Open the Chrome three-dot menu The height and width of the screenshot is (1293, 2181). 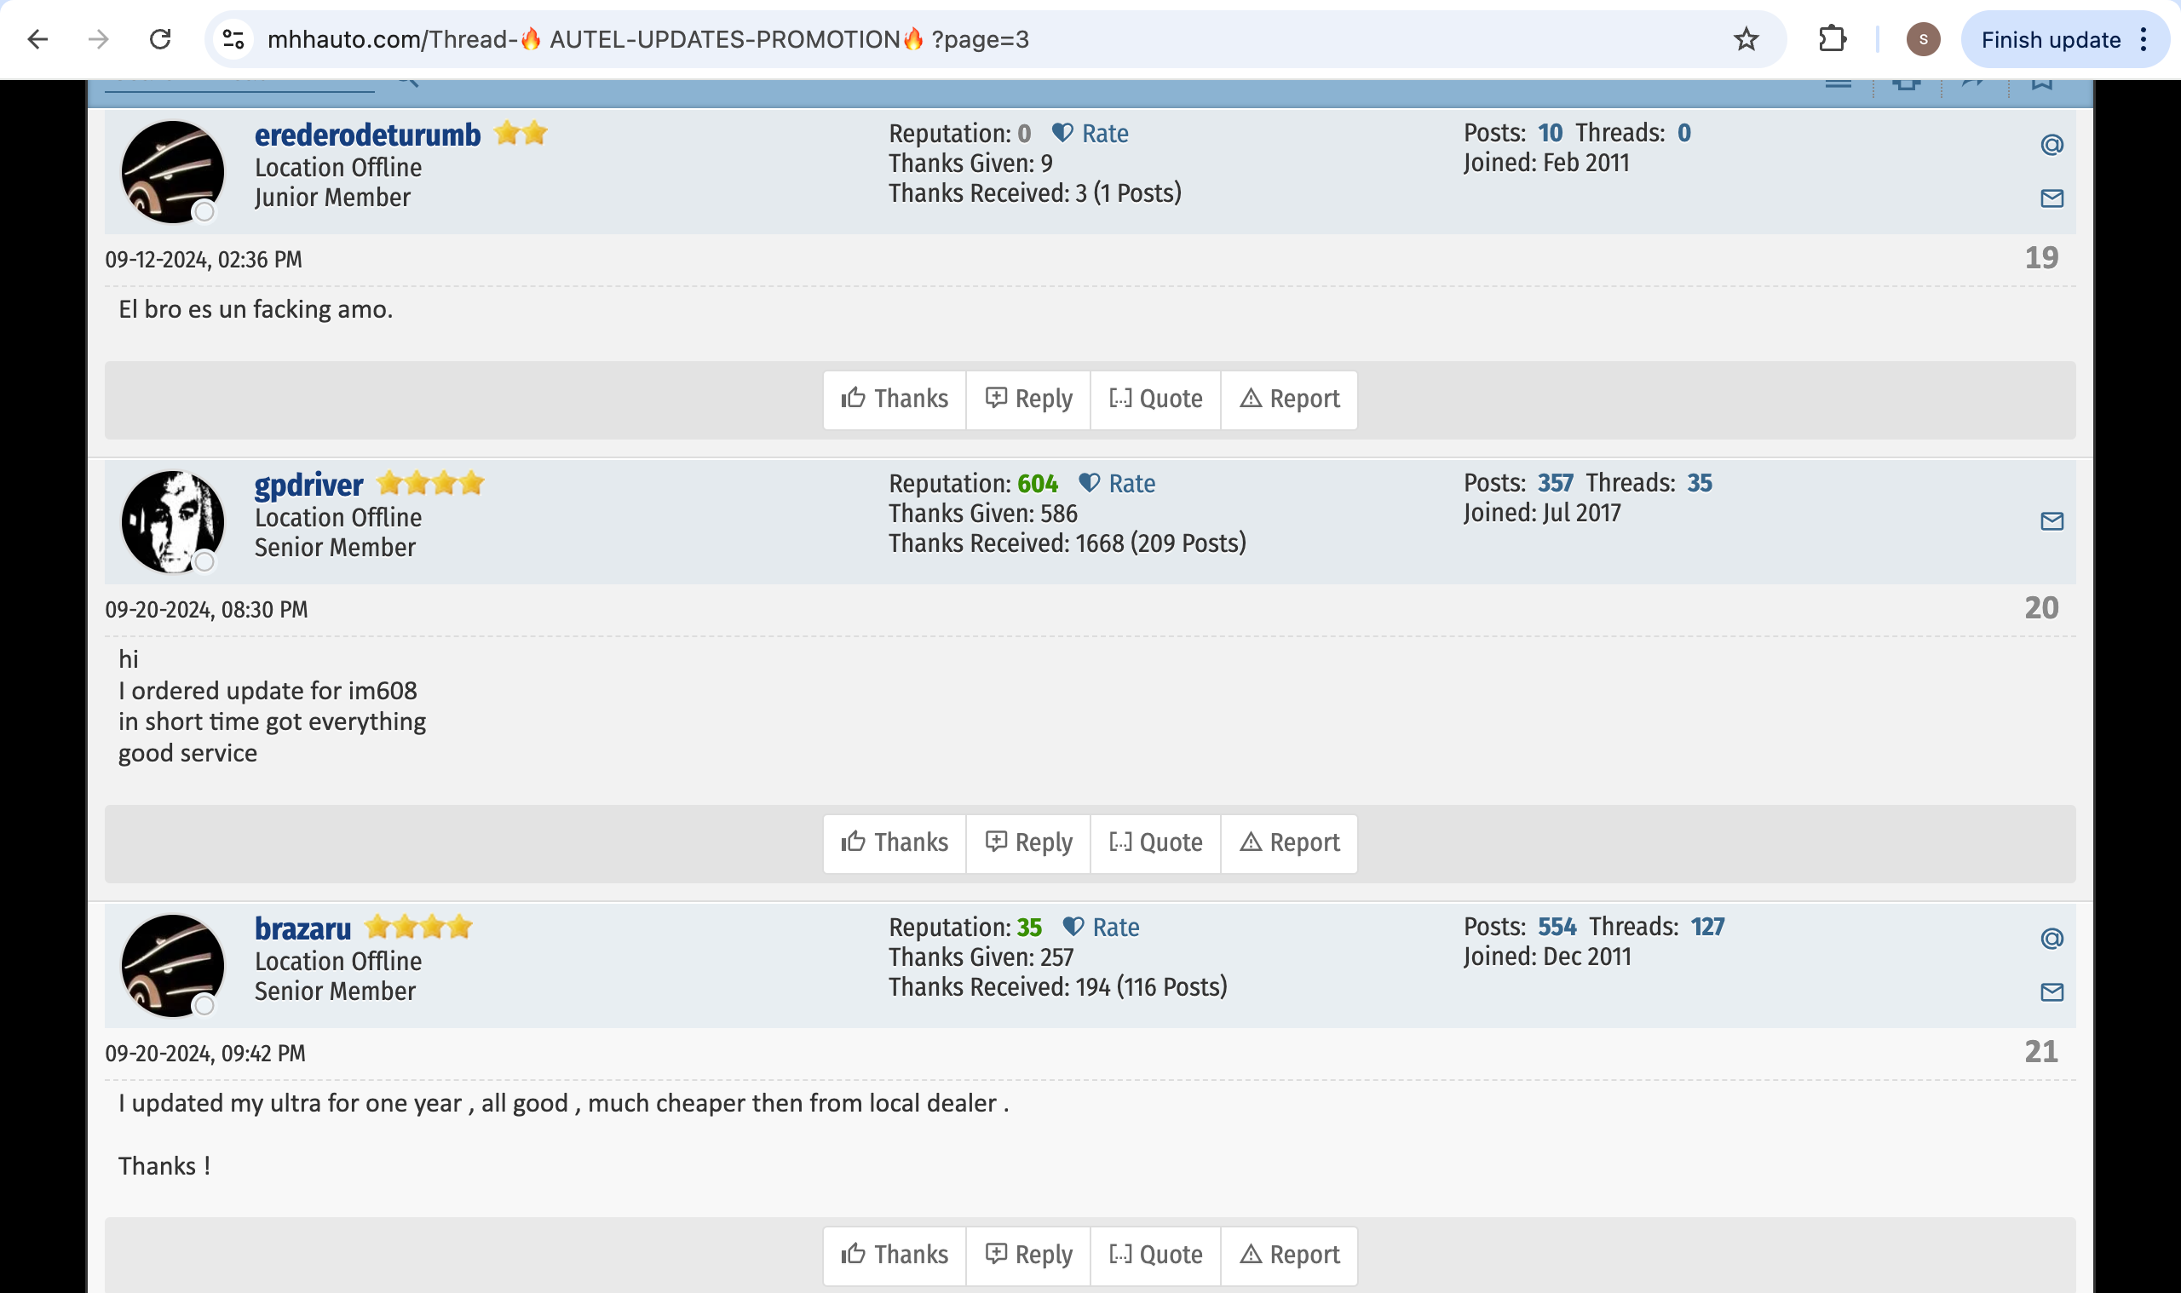click(2143, 39)
